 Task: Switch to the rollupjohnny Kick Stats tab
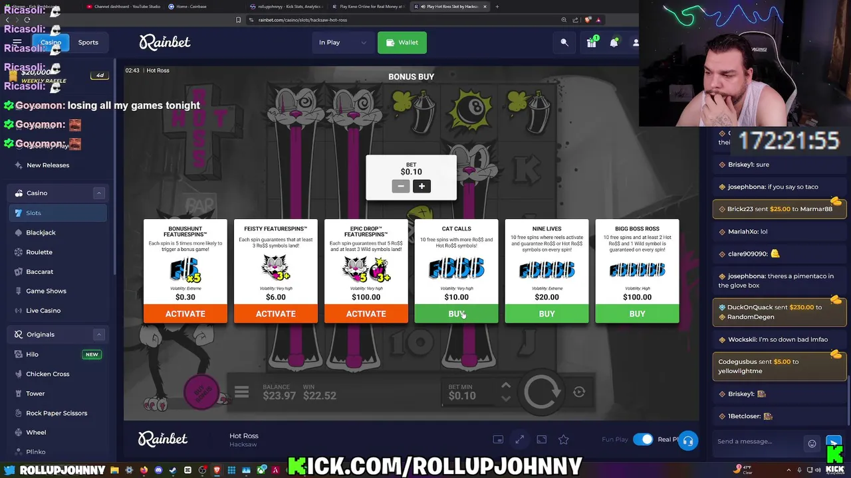pos(286,7)
